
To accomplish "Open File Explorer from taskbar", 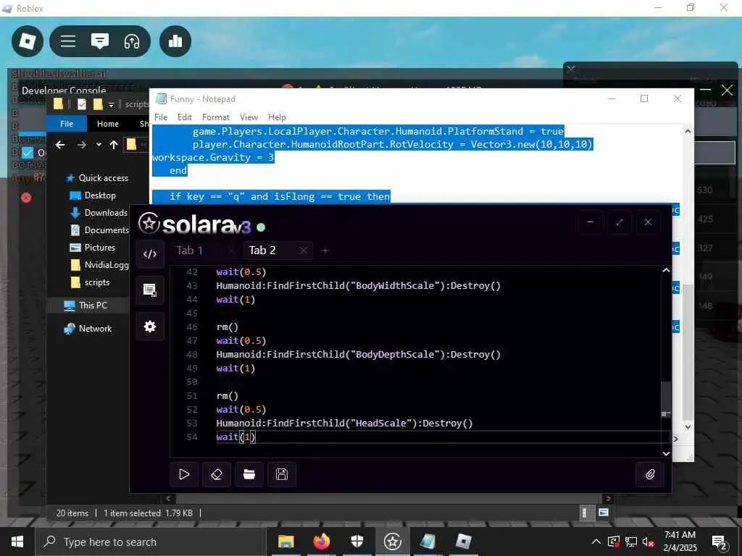I will pos(285,542).
